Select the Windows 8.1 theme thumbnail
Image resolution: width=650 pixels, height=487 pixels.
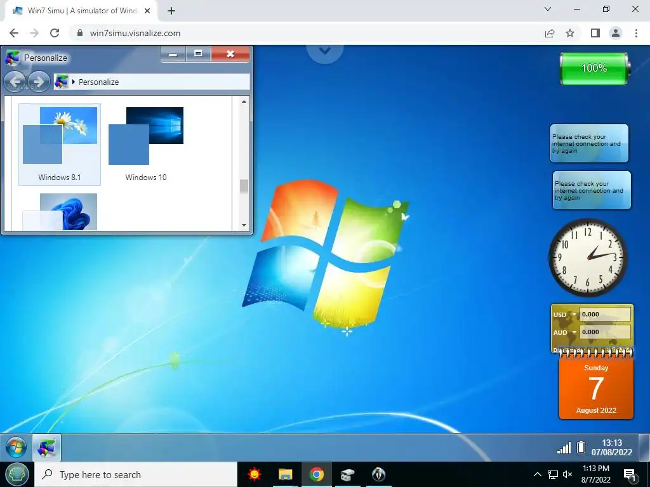pos(60,144)
